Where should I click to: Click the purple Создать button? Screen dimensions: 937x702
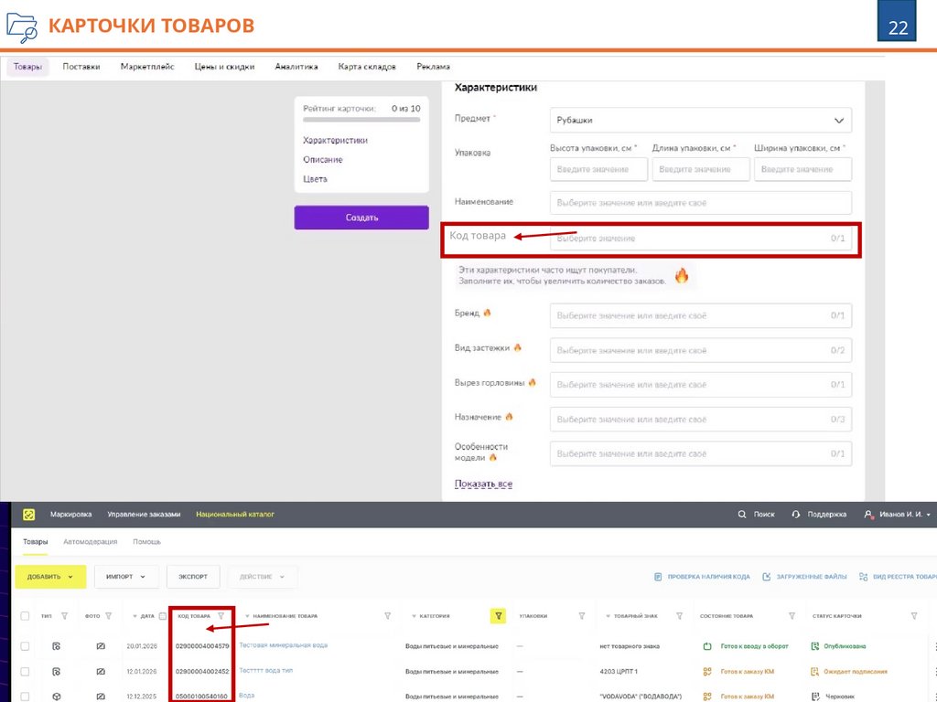(x=361, y=218)
